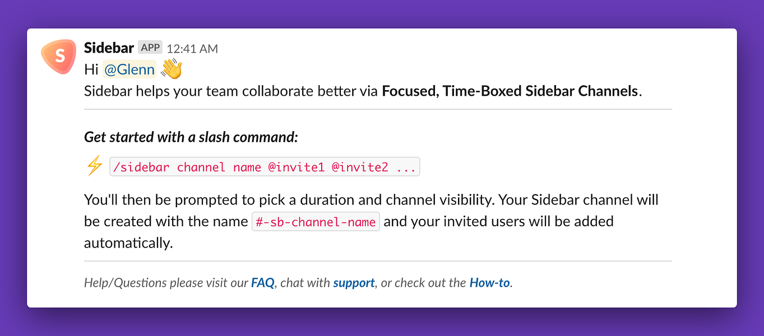Follow the support chat link
This screenshot has height=336, width=764.
354,283
